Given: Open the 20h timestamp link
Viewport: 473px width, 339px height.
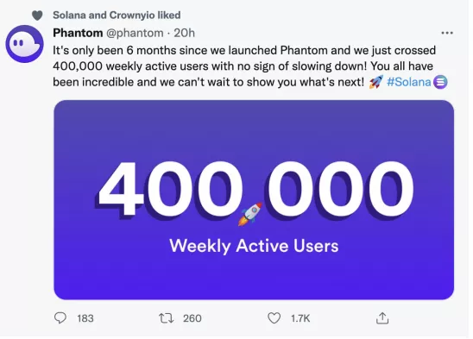Looking at the screenshot, I should pos(185,33).
